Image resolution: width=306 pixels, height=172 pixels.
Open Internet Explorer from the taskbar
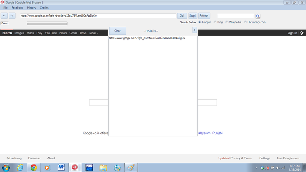(x=20, y=167)
